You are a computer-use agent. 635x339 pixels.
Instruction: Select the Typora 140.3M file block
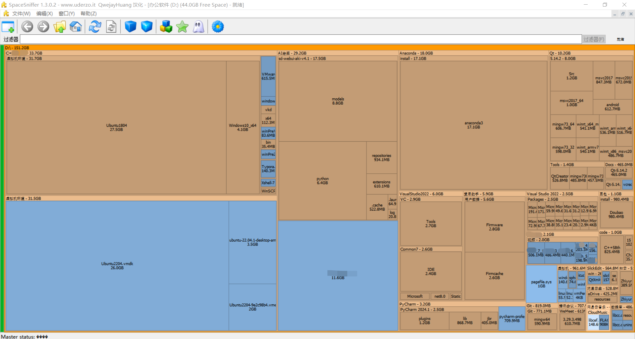click(x=268, y=169)
